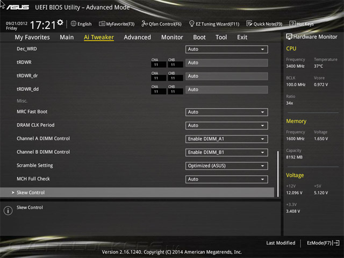Viewport: 344px width, 258px height.
Task: Click the memory voltage 1.650 V value
Action: (321, 139)
